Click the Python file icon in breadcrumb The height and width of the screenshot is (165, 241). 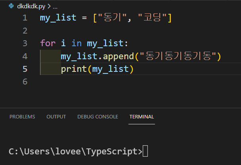click(x=11, y=6)
